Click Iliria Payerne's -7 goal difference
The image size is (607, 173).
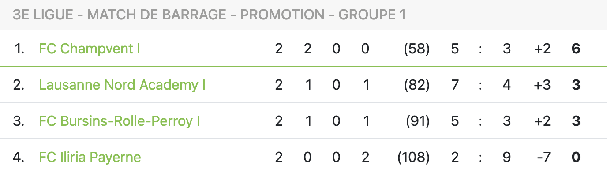tap(543, 157)
